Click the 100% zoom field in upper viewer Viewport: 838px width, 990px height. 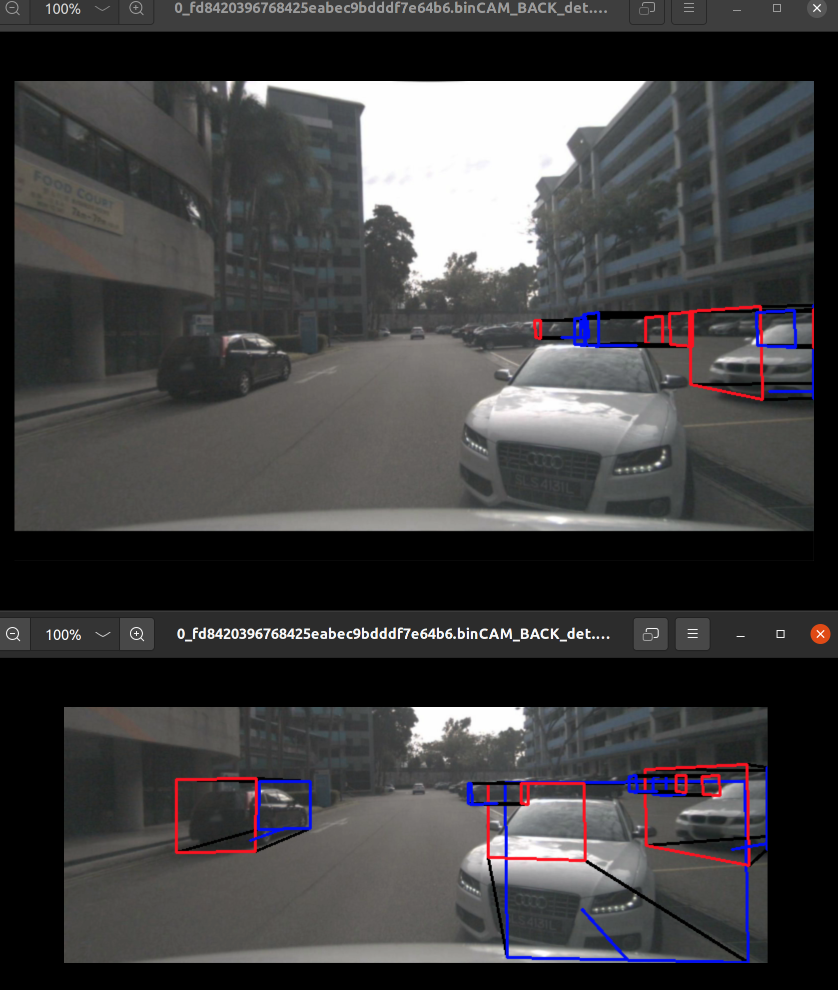(x=62, y=8)
